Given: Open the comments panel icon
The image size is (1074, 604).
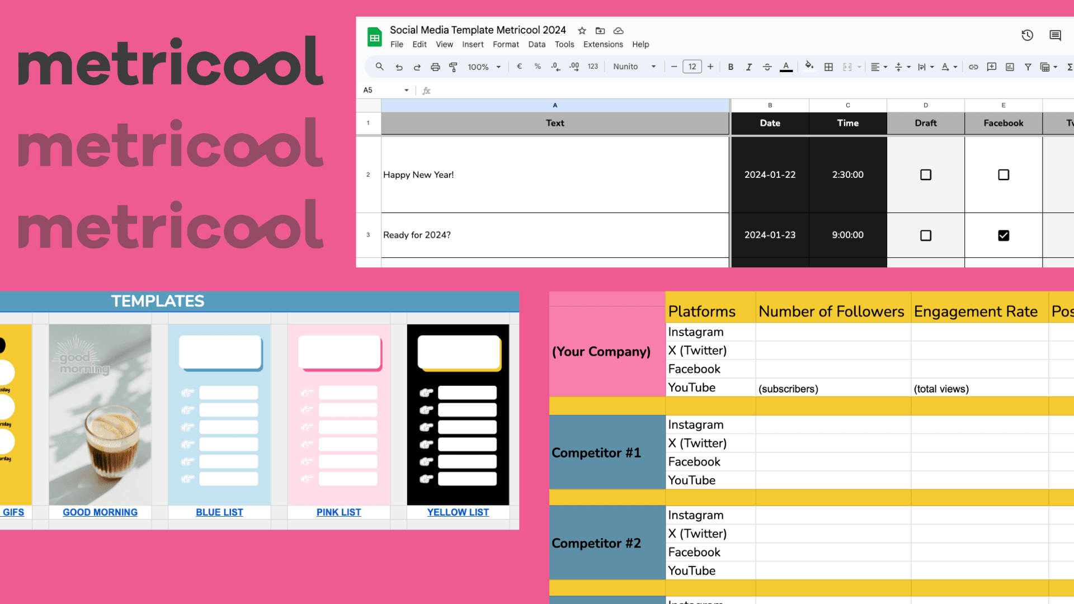Looking at the screenshot, I should pos(1055,35).
